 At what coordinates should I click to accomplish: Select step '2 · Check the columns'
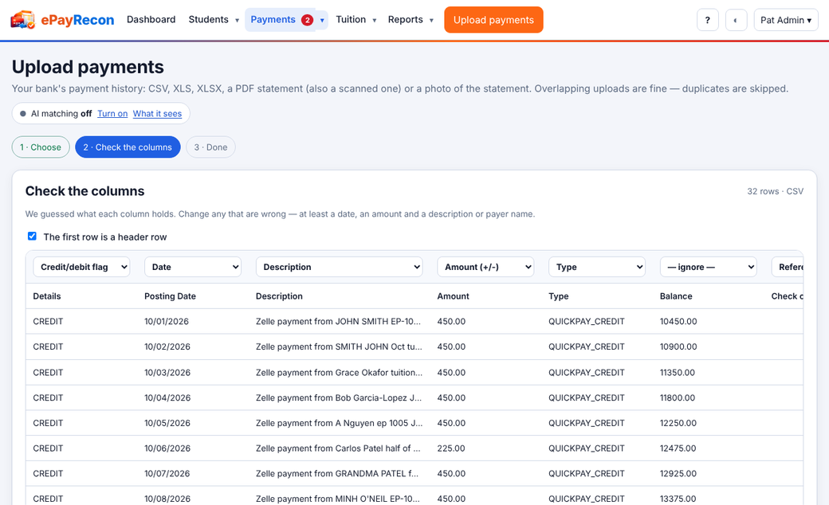coord(128,147)
